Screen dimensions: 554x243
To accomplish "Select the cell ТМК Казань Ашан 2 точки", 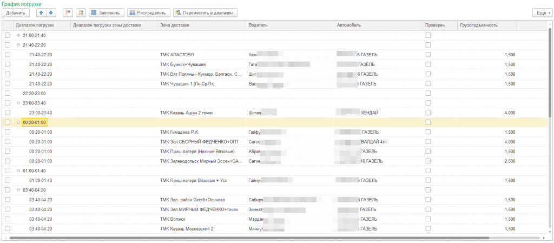I will 202,113.
